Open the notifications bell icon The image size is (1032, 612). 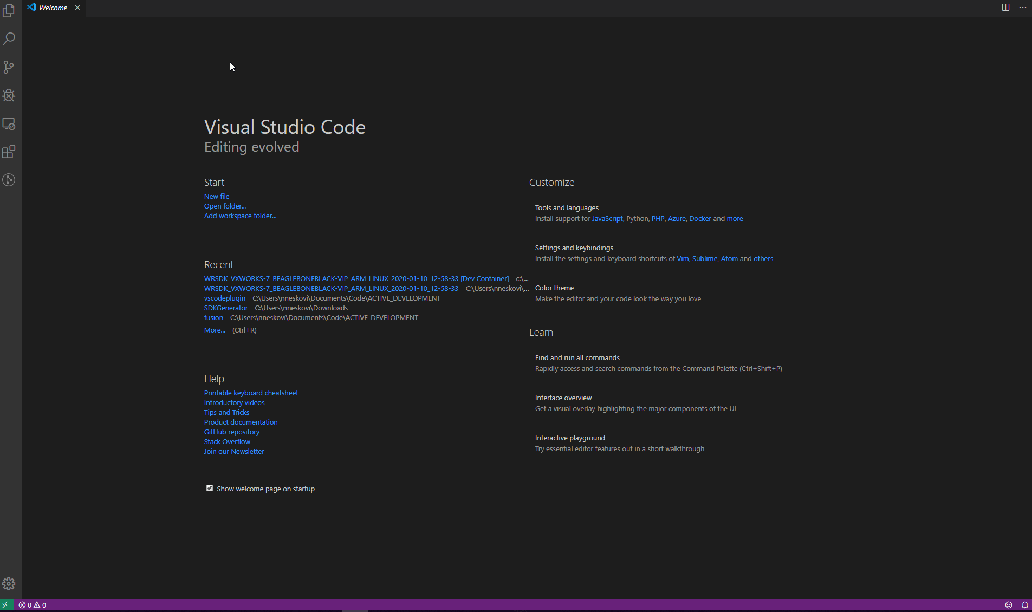tap(1025, 605)
